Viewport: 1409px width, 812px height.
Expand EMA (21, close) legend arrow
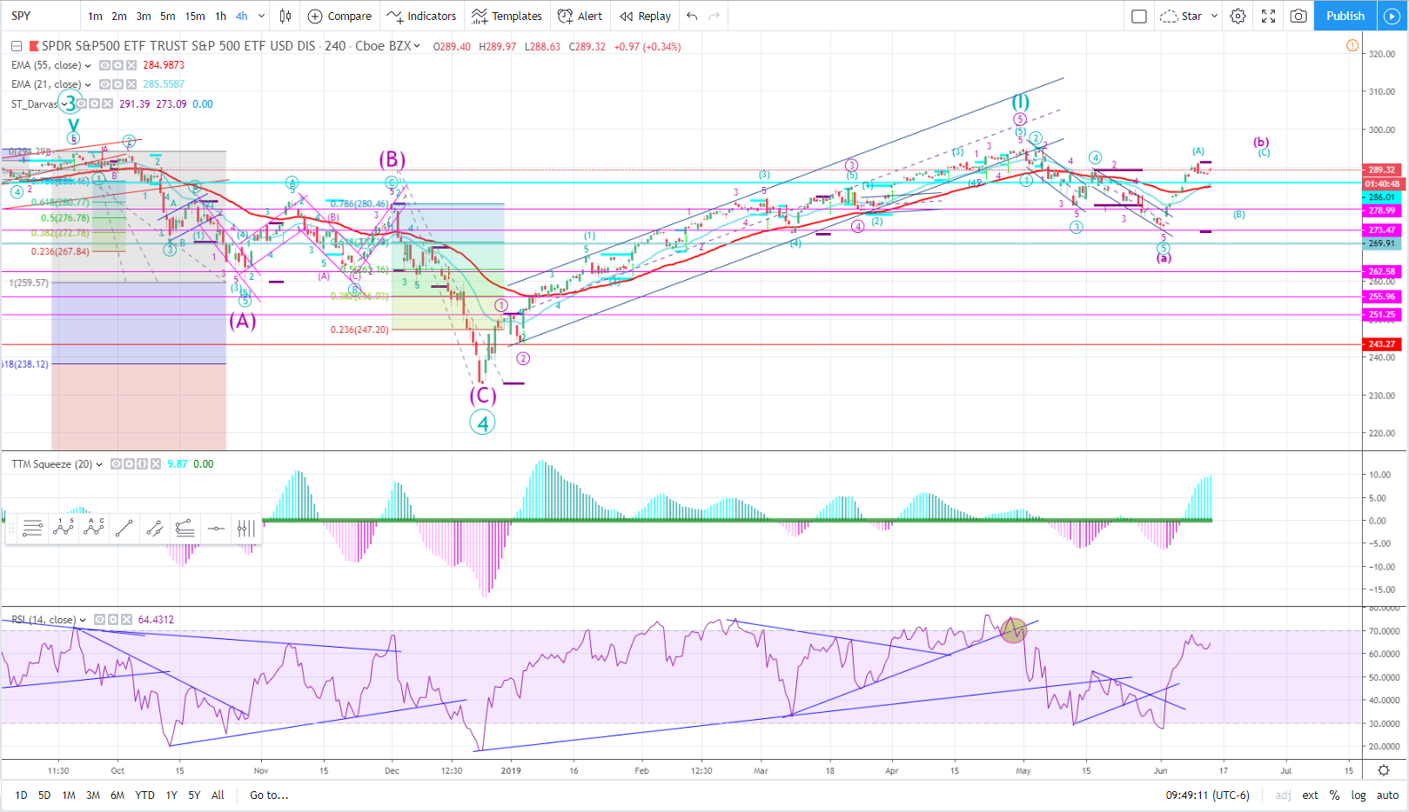click(x=88, y=84)
